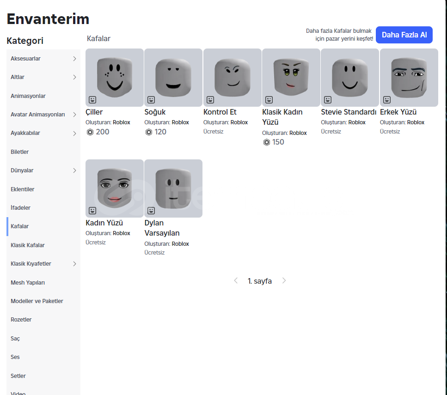This screenshot has height=395, width=447.
Task: Click the face badge on Stevie Standardı thumbnail
Action: [328, 100]
